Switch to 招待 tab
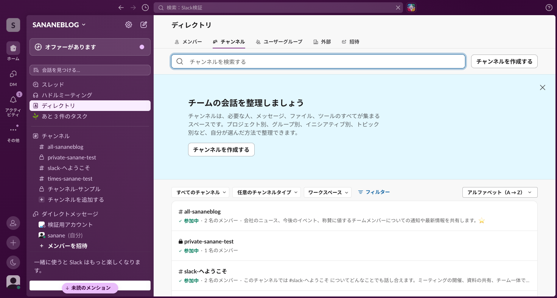557x298 pixels. (x=350, y=42)
